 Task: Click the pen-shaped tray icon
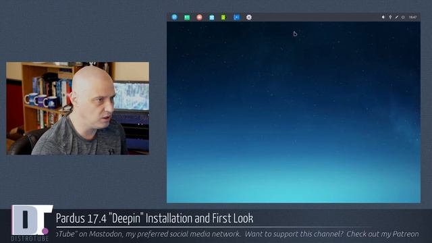(x=396, y=17)
